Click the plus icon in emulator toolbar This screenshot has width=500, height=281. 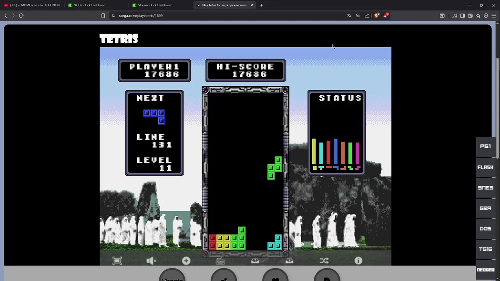(186, 261)
